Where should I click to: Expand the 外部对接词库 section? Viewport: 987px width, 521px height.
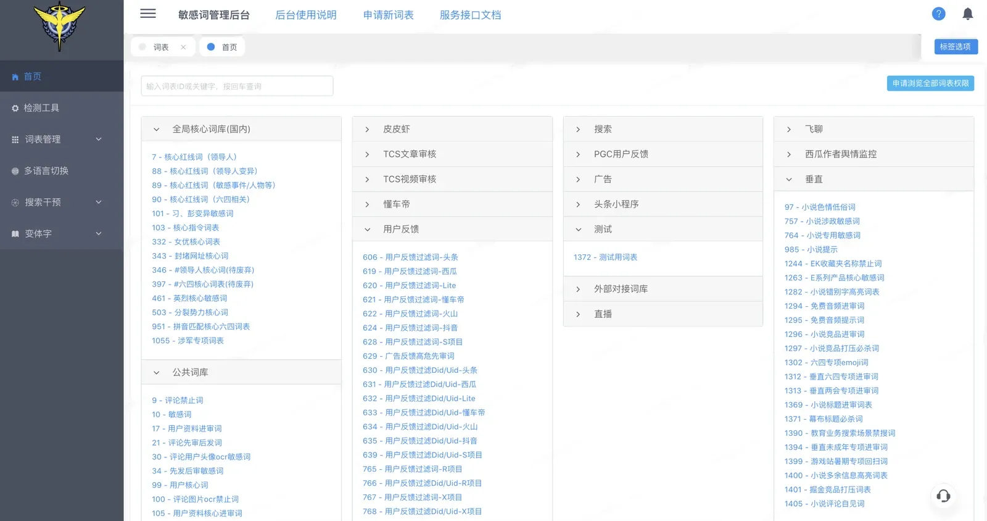point(663,289)
